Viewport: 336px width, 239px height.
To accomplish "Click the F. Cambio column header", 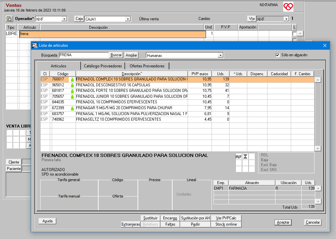I will 302,74.
